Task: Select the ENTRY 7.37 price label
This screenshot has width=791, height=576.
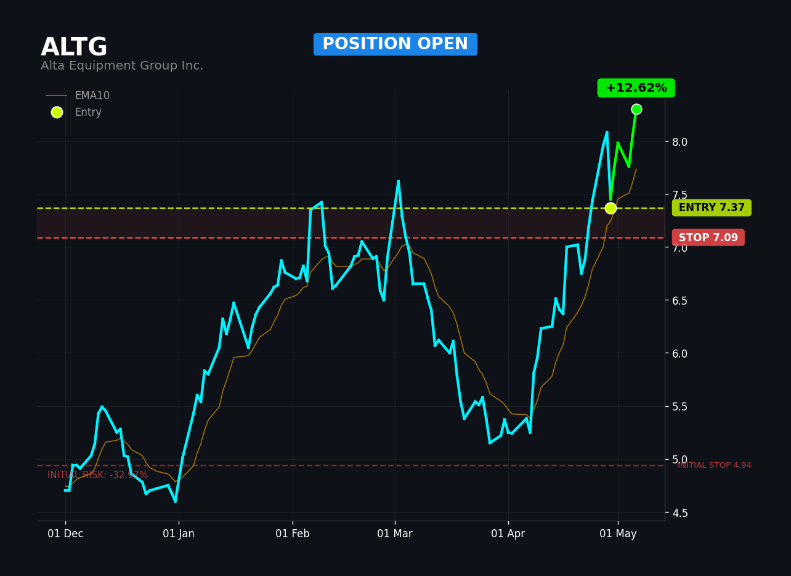Action: click(x=712, y=208)
